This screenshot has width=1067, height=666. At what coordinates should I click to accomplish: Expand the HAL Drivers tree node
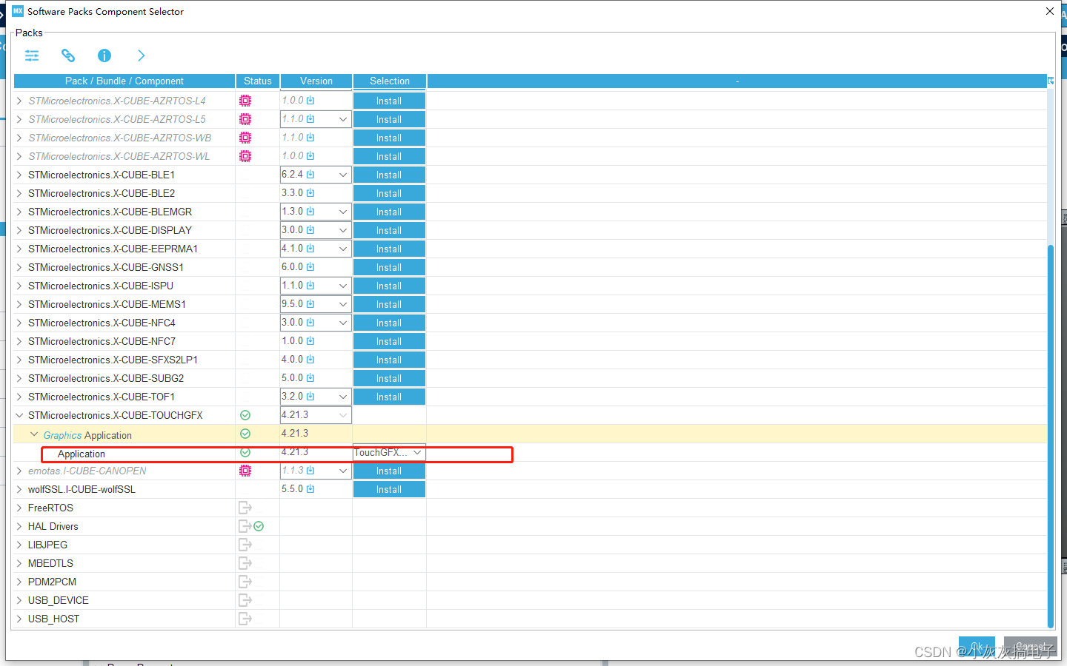[x=19, y=526]
